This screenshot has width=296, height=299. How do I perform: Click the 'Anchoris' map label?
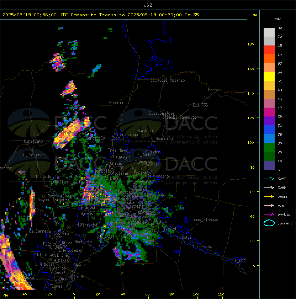[83, 242]
